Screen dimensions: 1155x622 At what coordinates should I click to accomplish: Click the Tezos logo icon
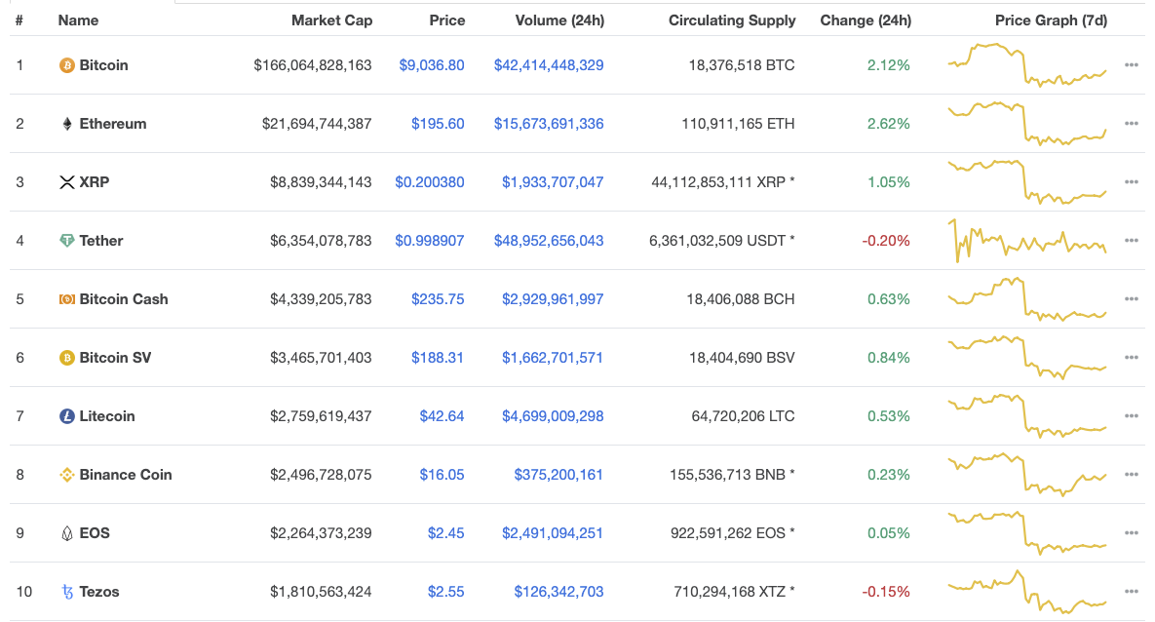tap(67, 592)
